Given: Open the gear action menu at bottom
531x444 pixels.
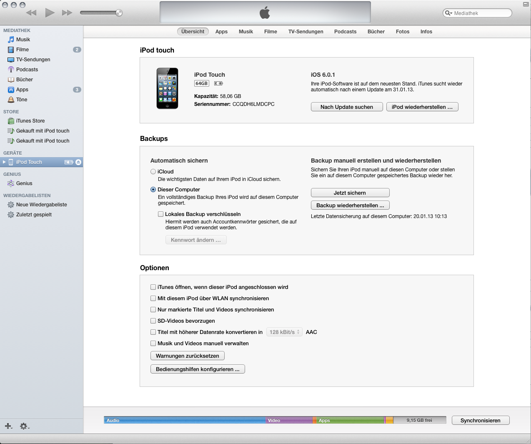Looking at the screenshot, I should click(25, 426).
